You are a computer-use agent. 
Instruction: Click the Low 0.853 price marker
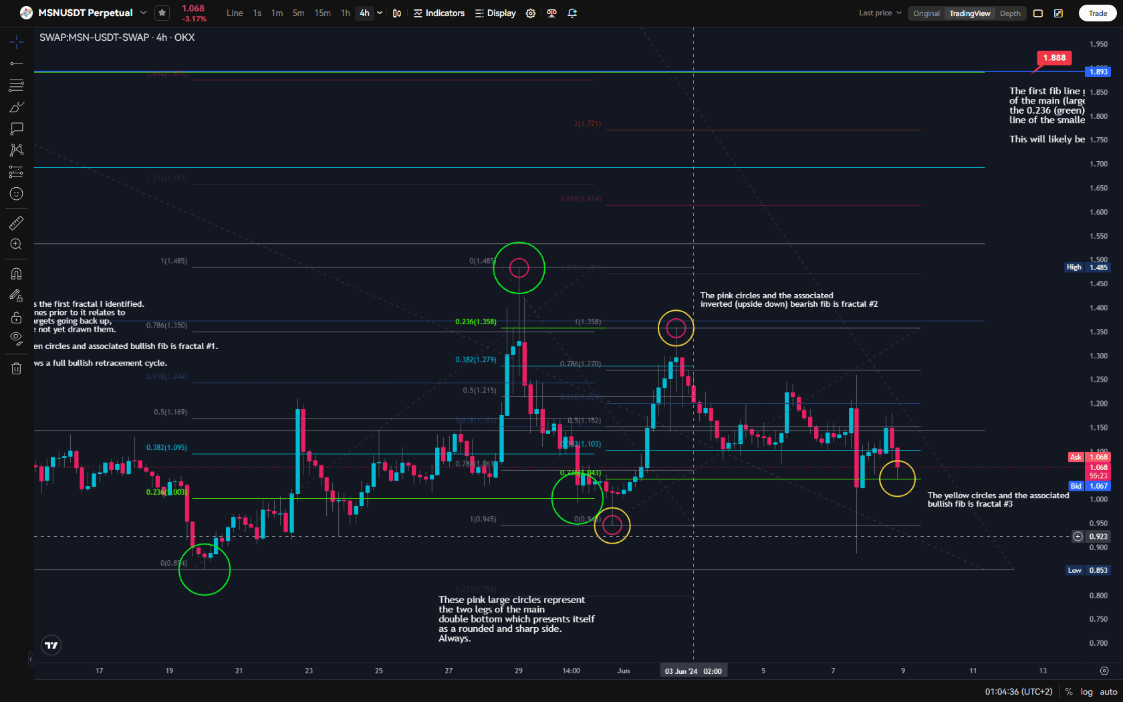1088,570
